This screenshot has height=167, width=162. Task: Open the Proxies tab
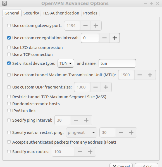click(90, 13)
